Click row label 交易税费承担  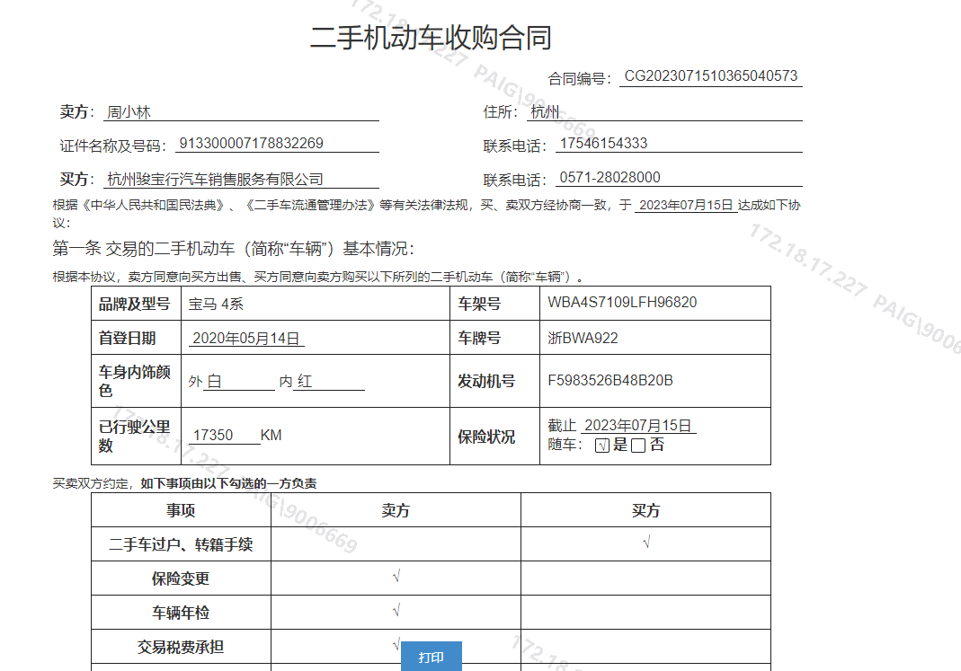point(181,647)
